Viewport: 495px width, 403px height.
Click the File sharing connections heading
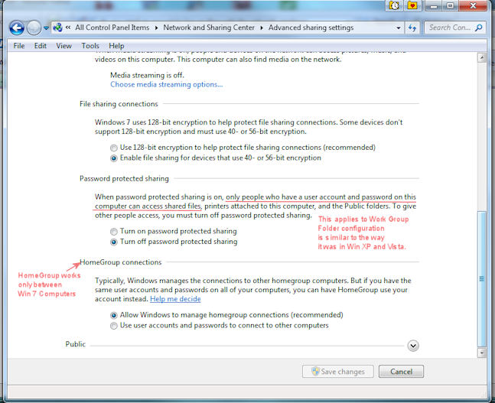[x=119, y=104]
